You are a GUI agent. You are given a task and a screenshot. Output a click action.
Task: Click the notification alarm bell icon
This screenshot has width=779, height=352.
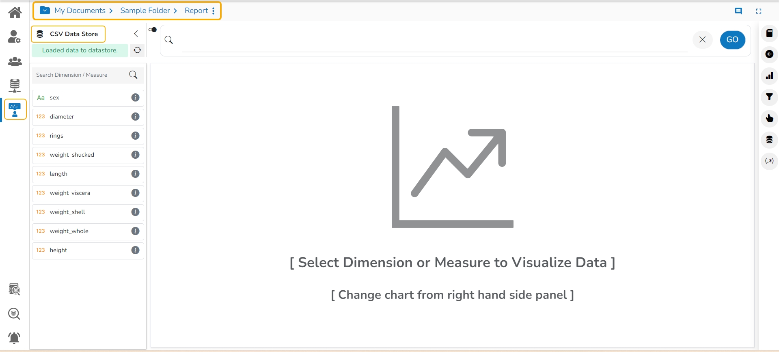pos(14,337)
